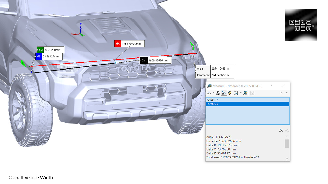Click the Area 2694.10443mm callout value
This screenshot has width=328, height=184.
point(221,68)
